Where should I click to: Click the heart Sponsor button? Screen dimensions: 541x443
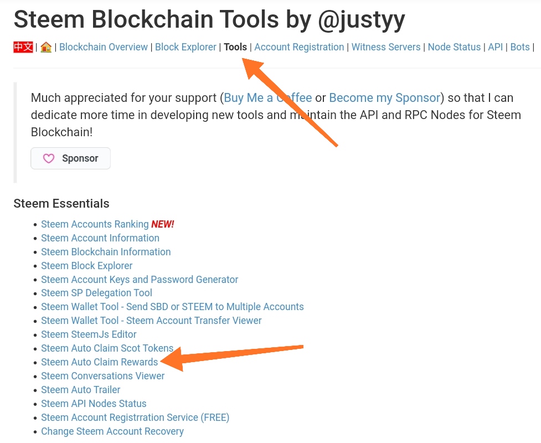pyautogui.click(x=70, y=158)
